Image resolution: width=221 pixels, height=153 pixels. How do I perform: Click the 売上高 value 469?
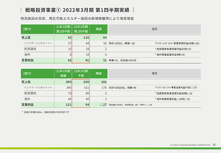[69, 82]
